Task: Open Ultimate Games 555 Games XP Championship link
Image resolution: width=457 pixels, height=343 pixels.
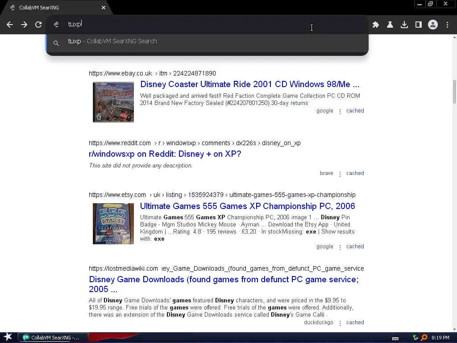Action: [x=247, y=206]
